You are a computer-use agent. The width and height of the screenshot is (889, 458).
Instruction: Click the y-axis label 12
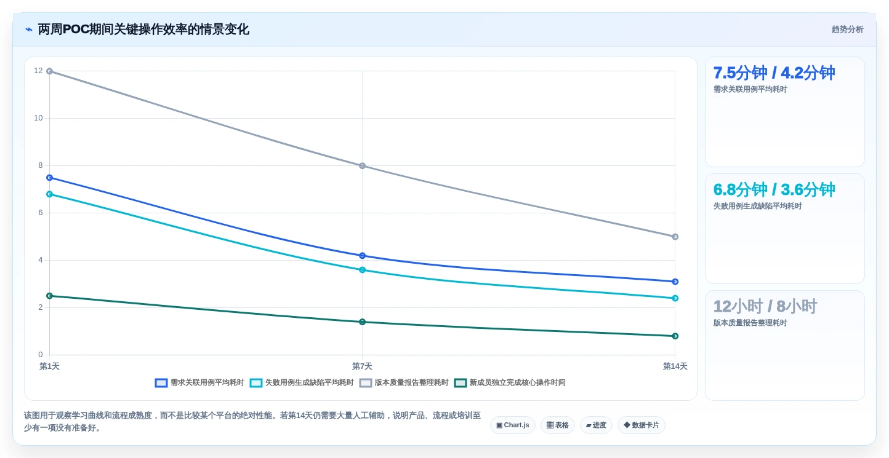[x=38, y=71]
